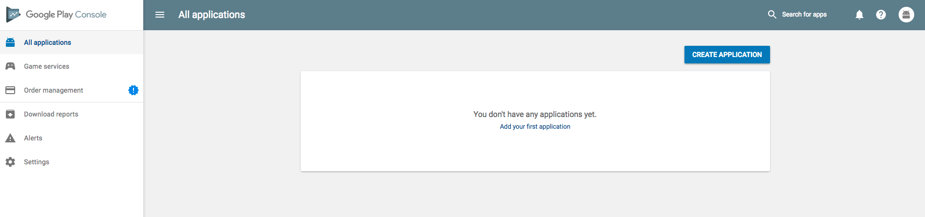This screenshot has height=217, width=925.
Task: Click the credit card Order management icon
Action: pyautogui.click(x=10, y=90)
